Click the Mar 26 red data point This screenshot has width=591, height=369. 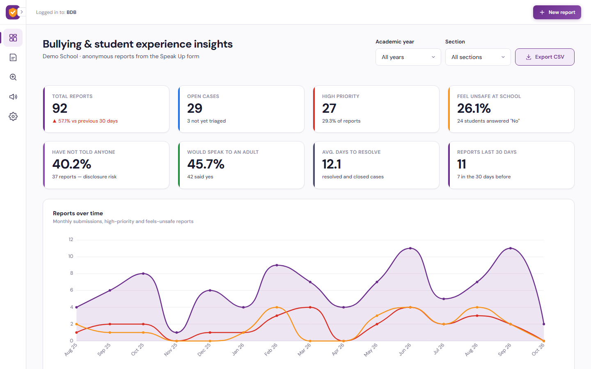pyautogui.click(x=310, y=307)
